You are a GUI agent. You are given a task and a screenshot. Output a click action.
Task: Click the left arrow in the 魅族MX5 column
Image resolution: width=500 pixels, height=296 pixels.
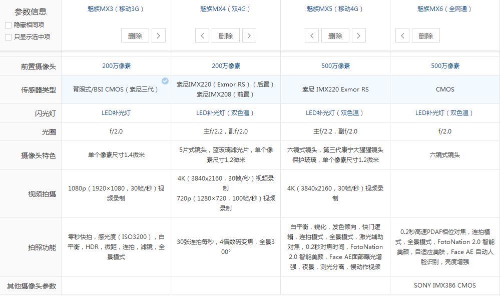click(311, 35)
